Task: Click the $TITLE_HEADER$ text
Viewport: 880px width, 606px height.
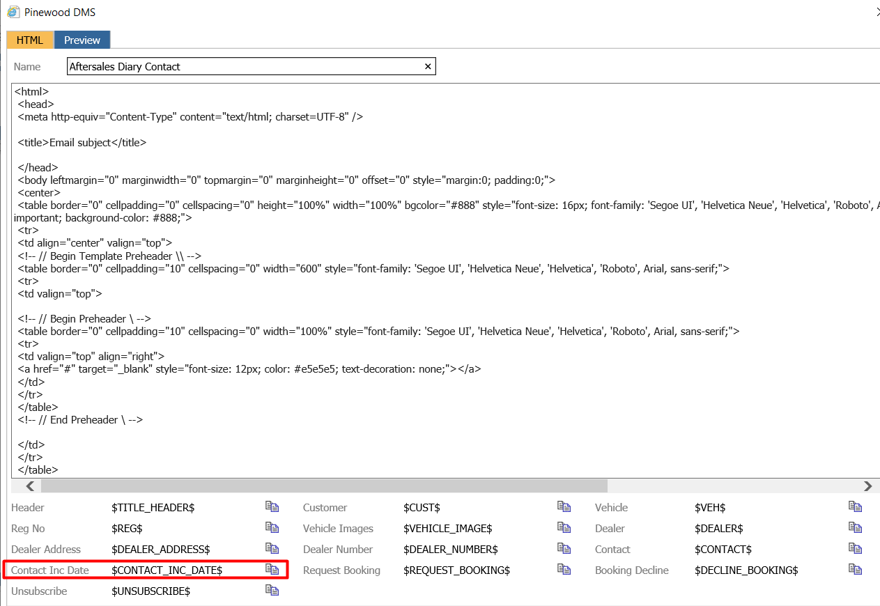Action: [153, 508]
